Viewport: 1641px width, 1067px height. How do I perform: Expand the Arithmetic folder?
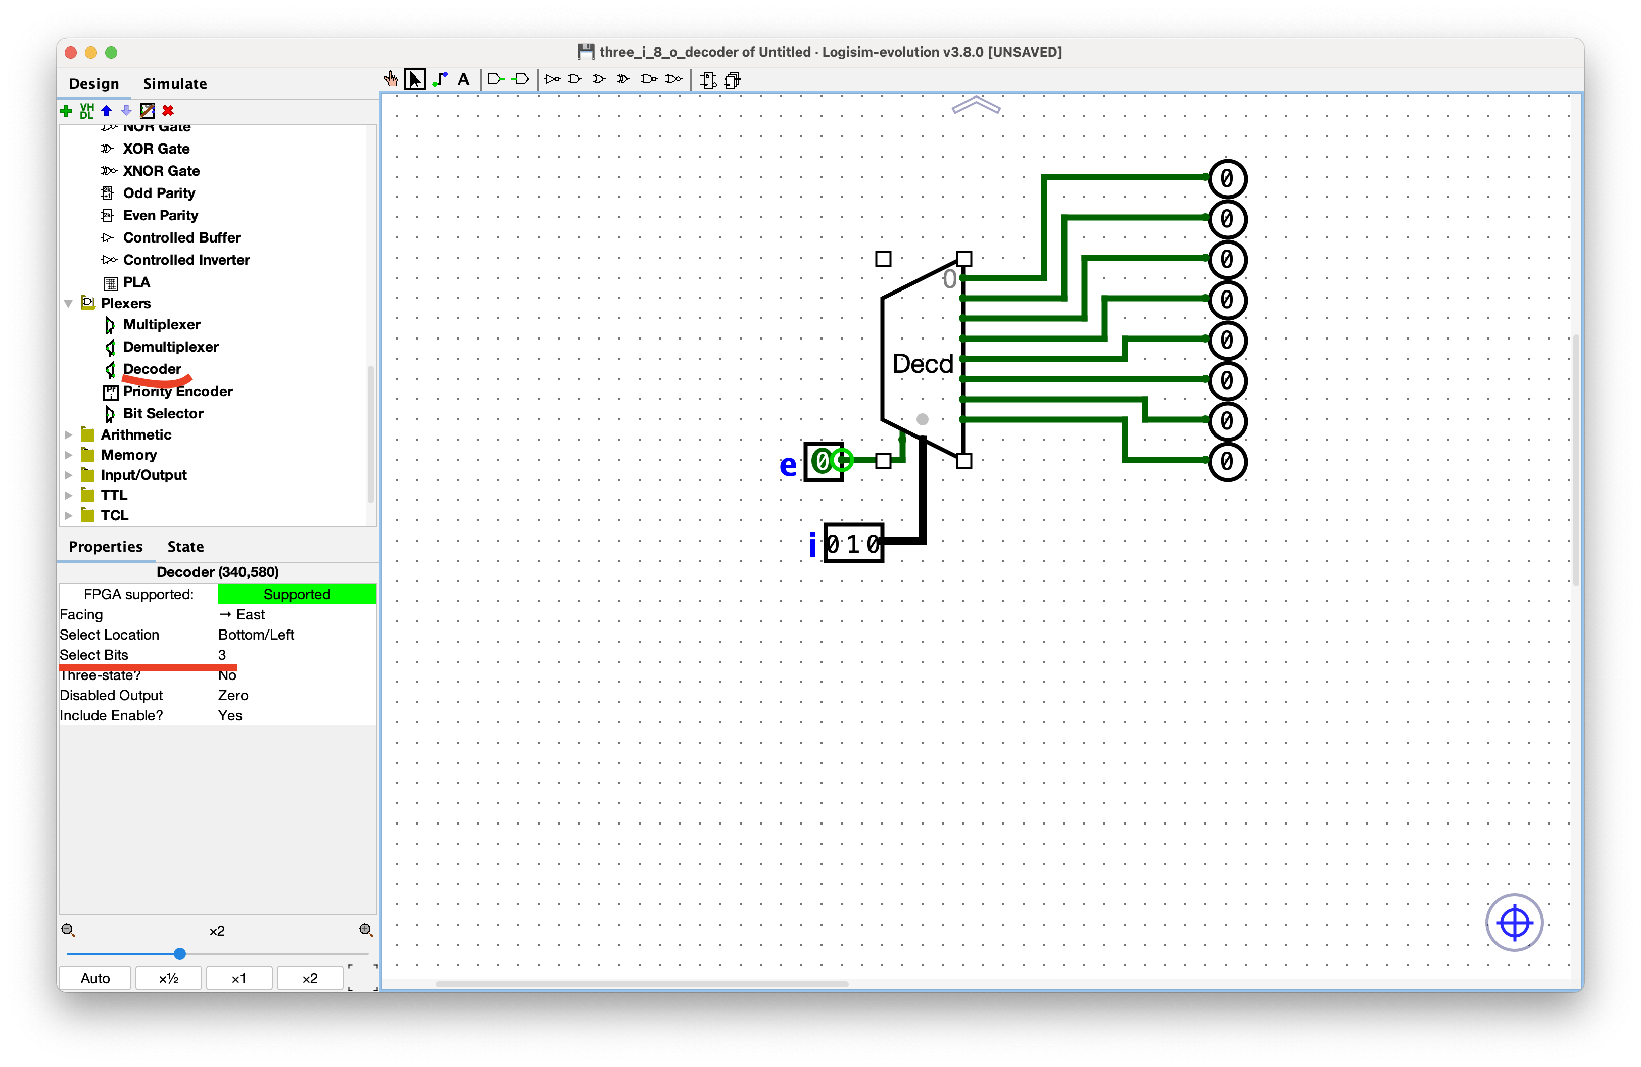(68, 435)
